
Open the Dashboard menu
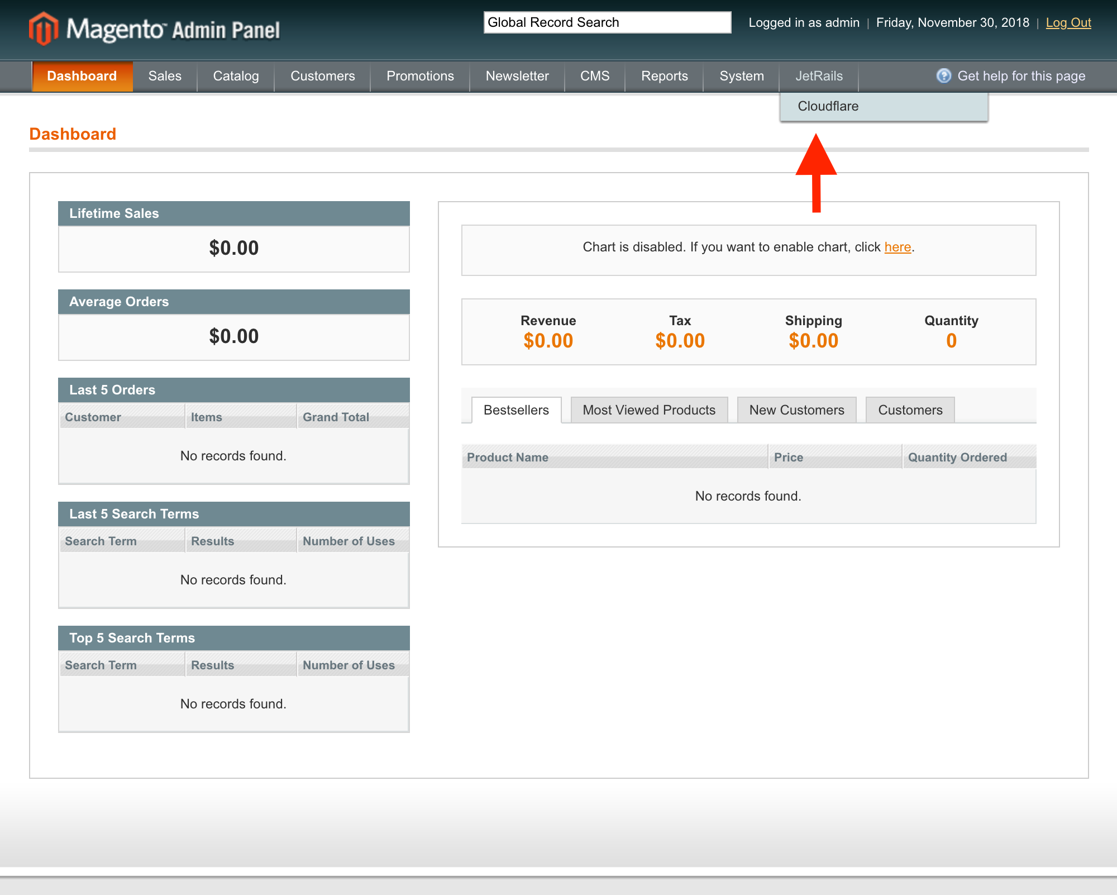(x=82, y=76)
